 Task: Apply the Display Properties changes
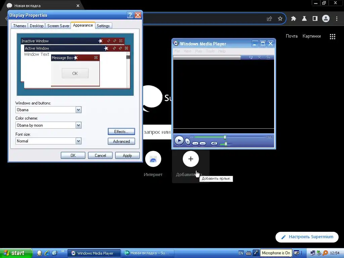click(x=127, y=155)
